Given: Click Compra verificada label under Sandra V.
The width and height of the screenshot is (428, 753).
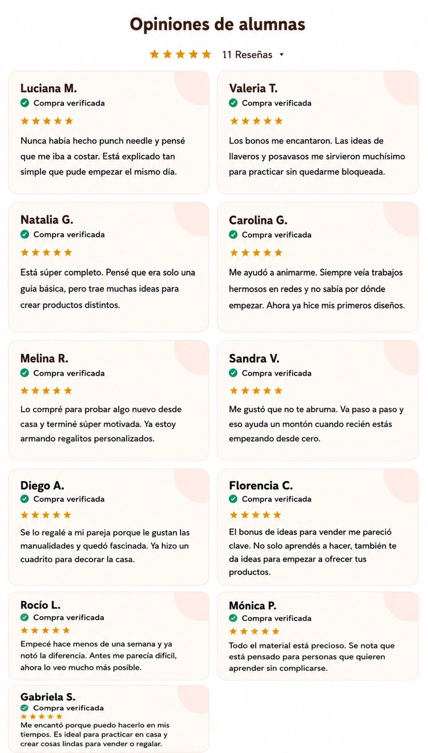Looking at the screenshot, I should pos(277,373).
